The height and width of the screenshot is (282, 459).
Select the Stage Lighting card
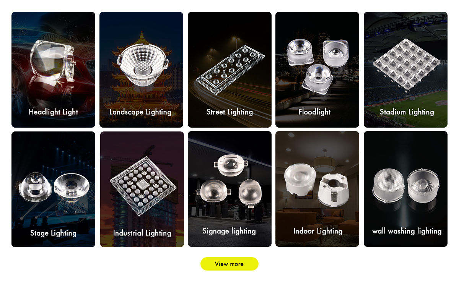(53, 189)
